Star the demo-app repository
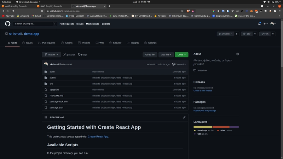 click(246, 34)
